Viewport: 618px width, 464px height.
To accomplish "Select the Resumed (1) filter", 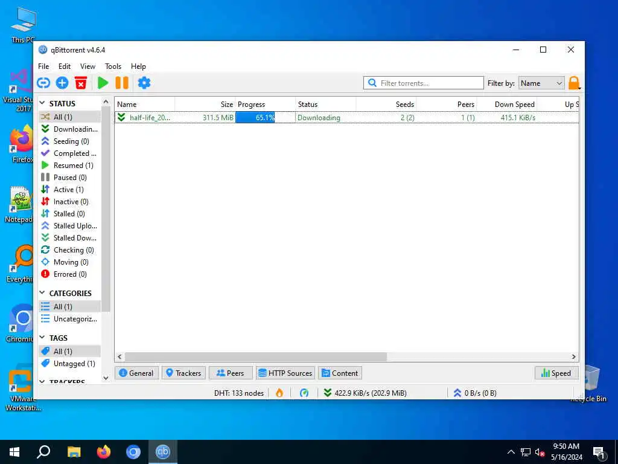I will (x=70, y=166).
